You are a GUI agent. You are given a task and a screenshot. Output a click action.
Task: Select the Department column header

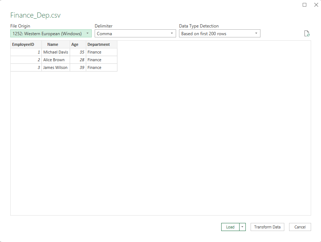coord(102,44)
